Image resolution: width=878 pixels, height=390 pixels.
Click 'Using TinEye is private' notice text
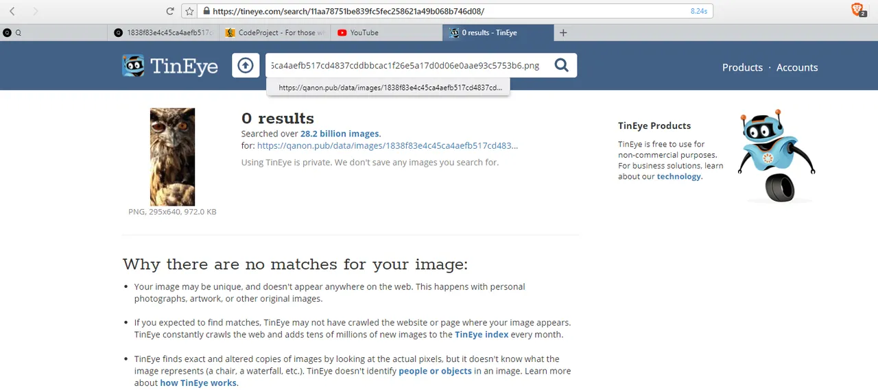[x=370, y=162]
